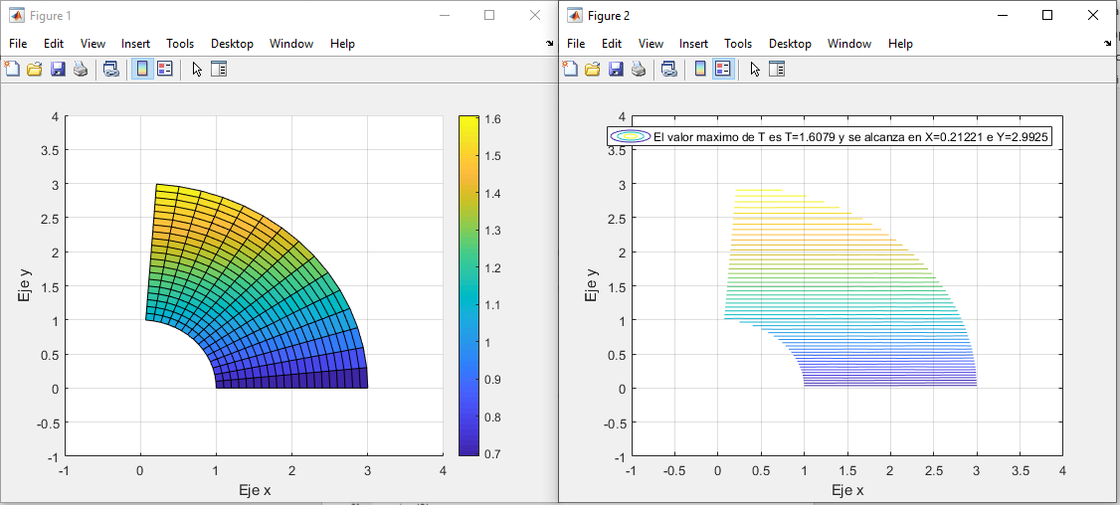Toggle off Insert Legend in Figure 2
The width and height of the screenshot is (1120, 505).
tap(723, 69)
